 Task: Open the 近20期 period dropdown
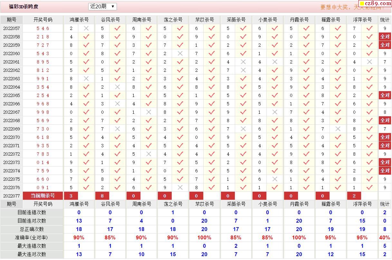point(102,6)
